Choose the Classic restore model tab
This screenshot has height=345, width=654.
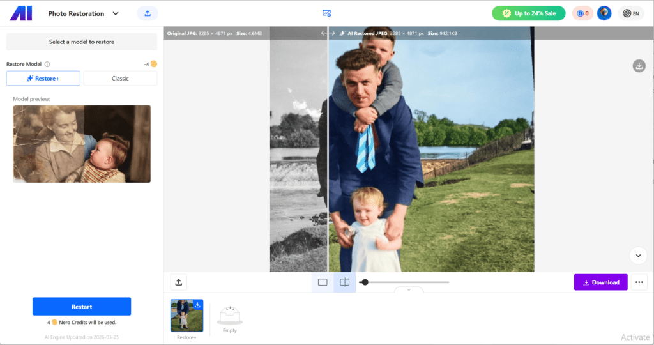120,78
